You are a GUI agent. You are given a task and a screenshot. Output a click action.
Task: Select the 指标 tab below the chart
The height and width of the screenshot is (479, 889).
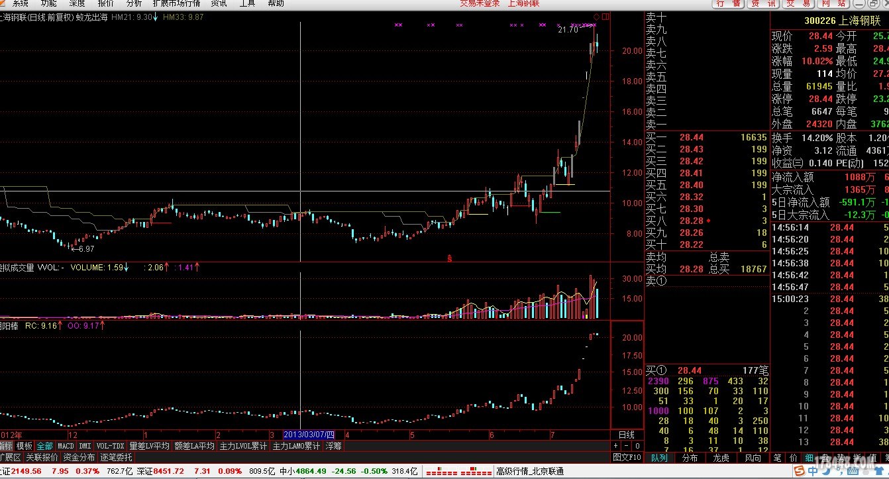click(7, 446)
